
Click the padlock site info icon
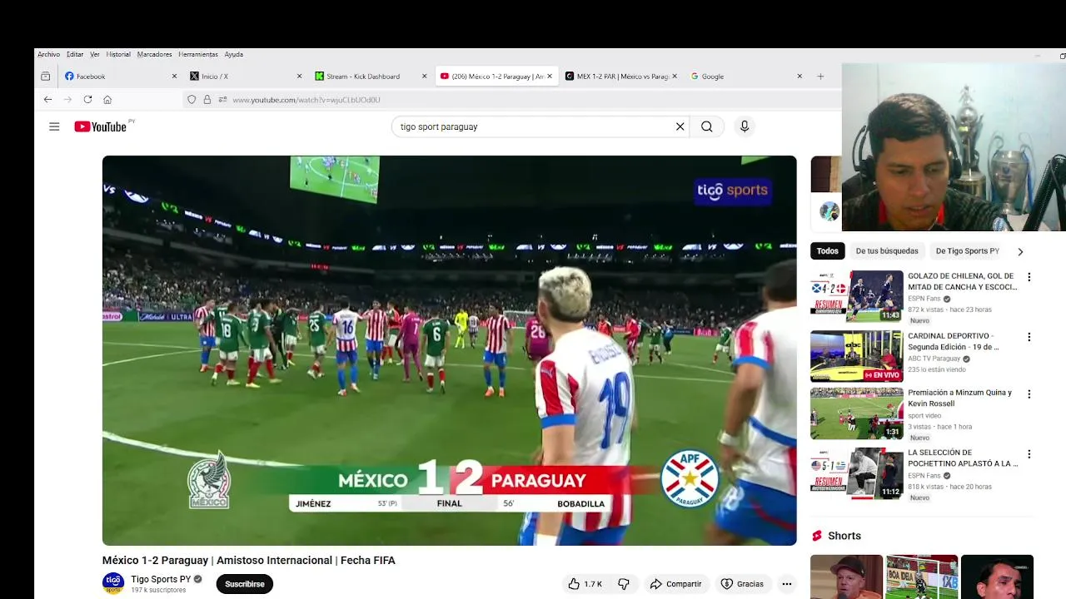pyautogui.click(x=207, y=100)
